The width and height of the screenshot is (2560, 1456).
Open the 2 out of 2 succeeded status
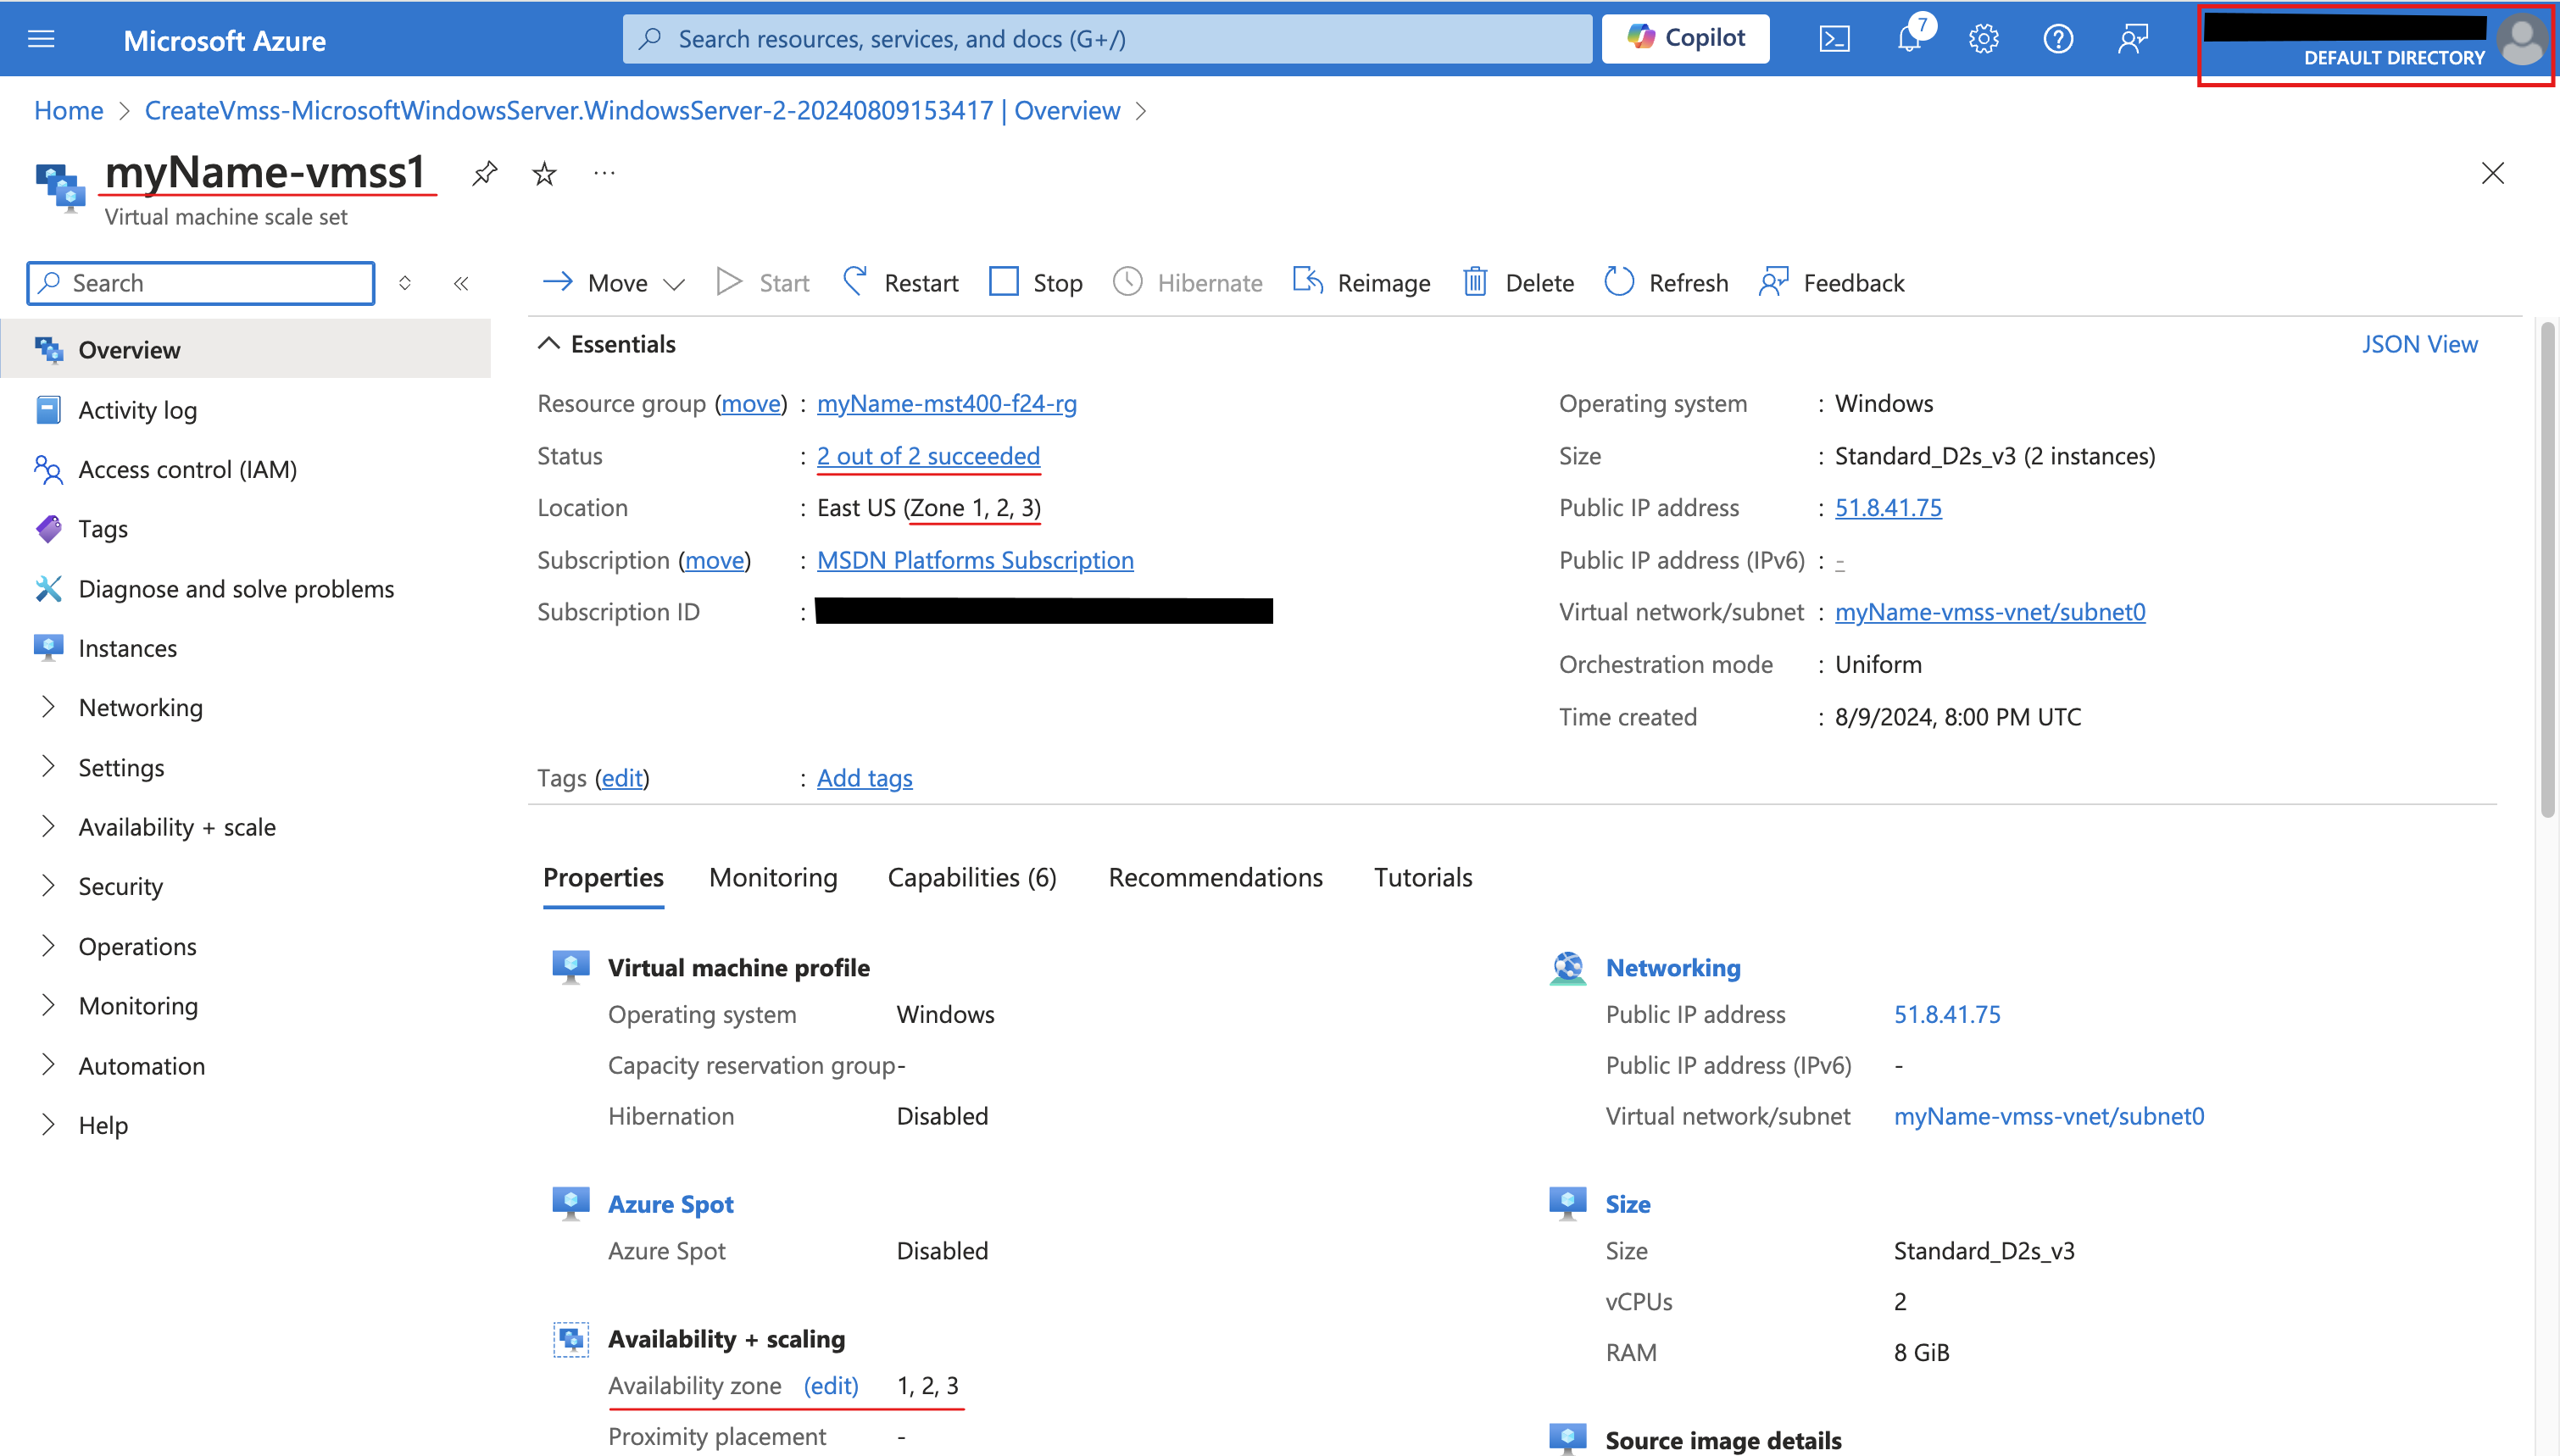point(928,456)
